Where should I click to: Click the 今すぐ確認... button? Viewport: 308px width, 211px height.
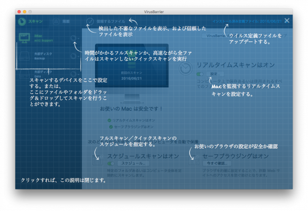(217, 163)
